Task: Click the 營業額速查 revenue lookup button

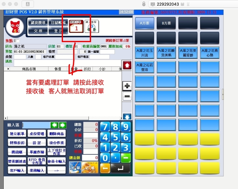Action: click(x=17, y=161)
